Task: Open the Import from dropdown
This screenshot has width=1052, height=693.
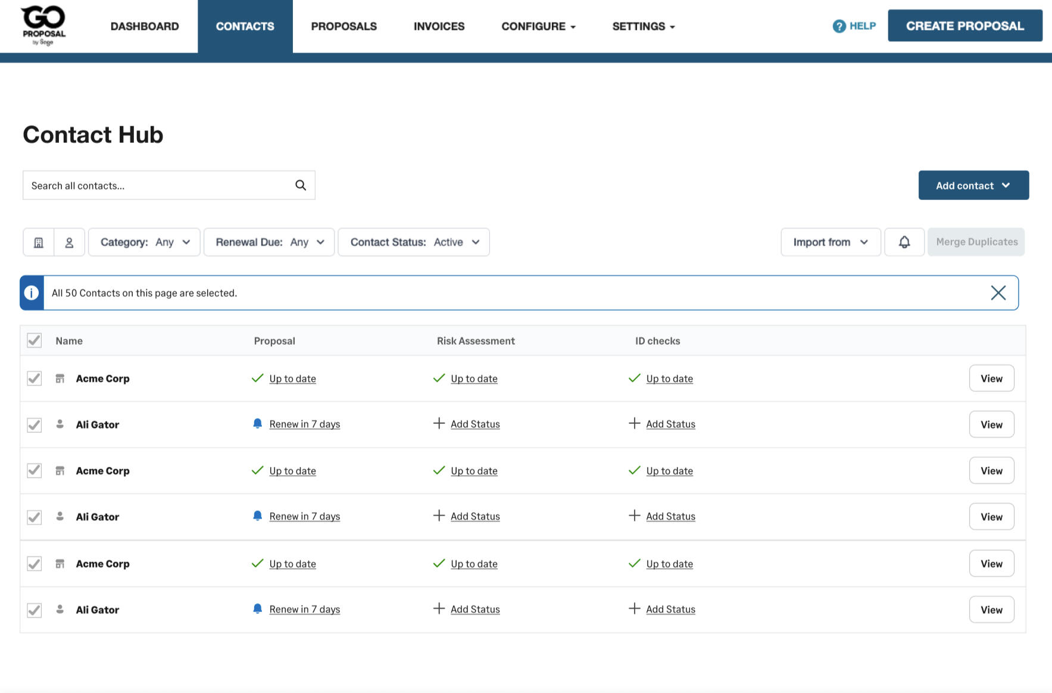Action: (830, 242)
